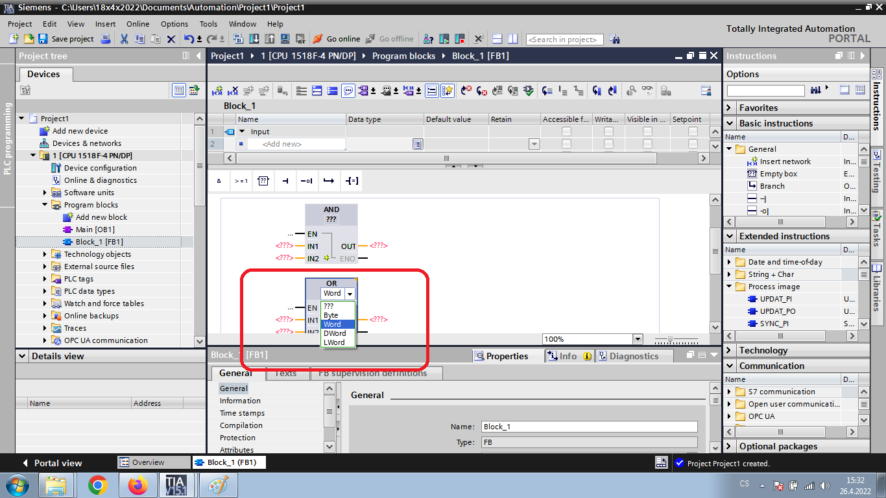Expand the Technology instructions section
Viewport: 886px width, 498px height.
730,350
